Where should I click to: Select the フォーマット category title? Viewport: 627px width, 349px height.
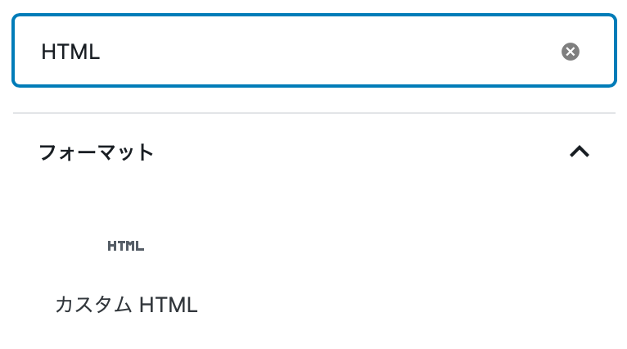click(97, 152)
